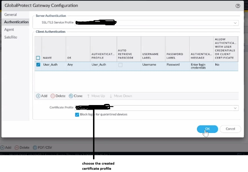Toggle the select-all checkbox in table header
The height and width of the screenshot is (172, 248).
coord(38,58)
